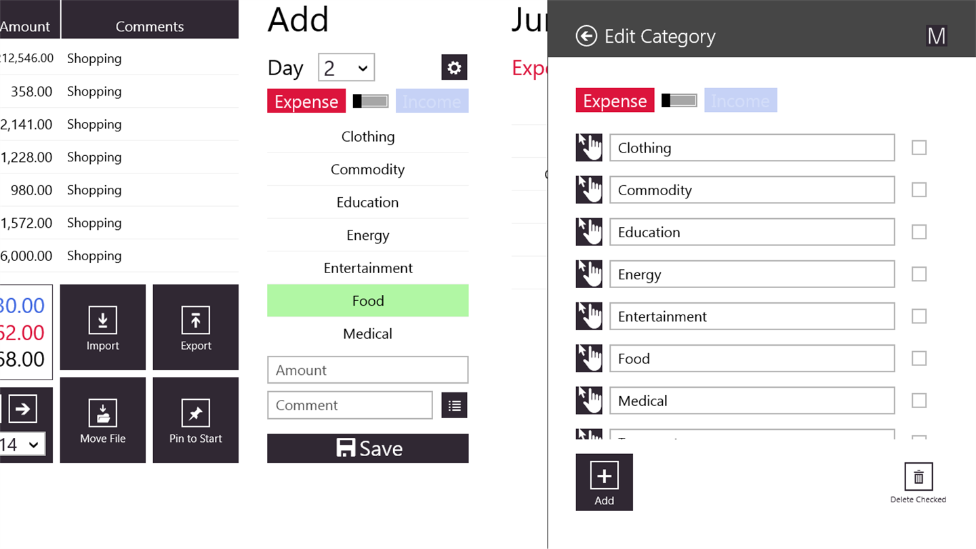Go back from Edit Category panel
Viewport: 976px width, 549px height.
pos(586,36)
